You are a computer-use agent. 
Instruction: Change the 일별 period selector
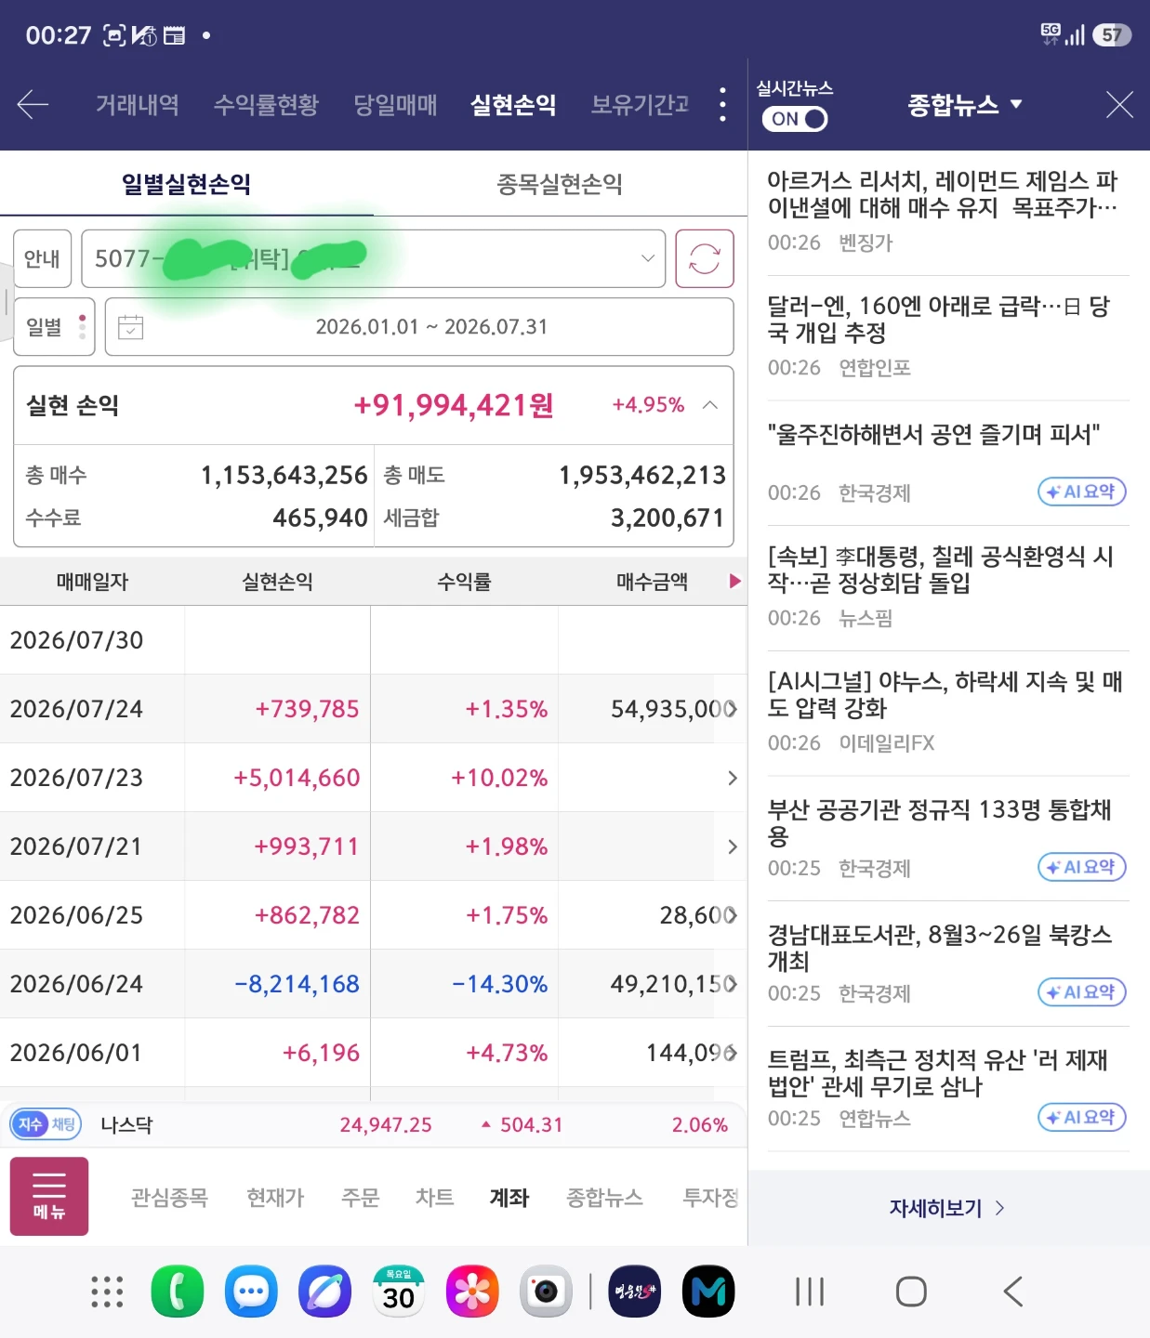point(54,327)
